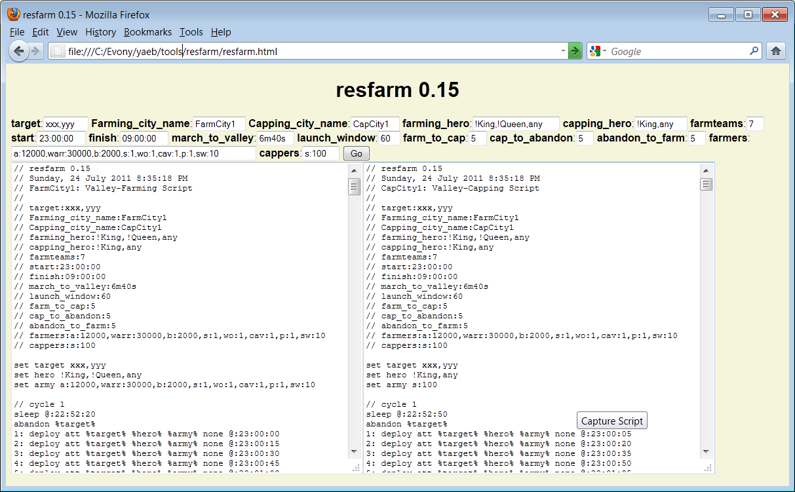
Task: Click down arrow of left script scrollbar
Action: 354,451
